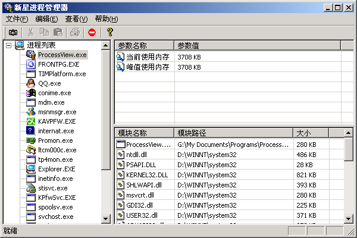Click the red stop process icon

[x=92, y=32]
